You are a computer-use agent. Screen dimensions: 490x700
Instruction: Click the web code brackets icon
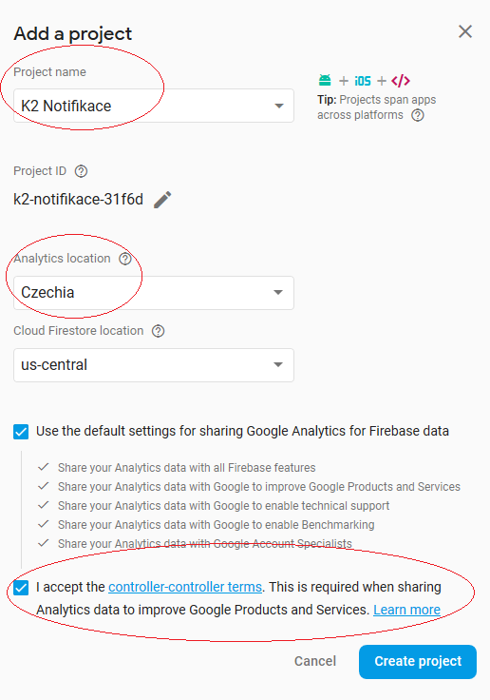click(401, 81)
